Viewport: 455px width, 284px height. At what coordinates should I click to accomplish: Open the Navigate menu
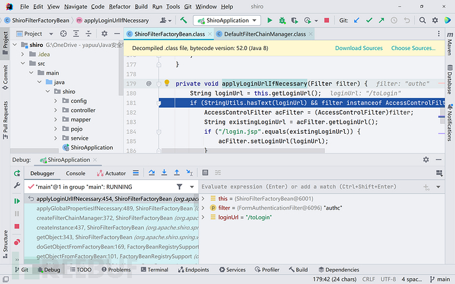[x=75, y=7]
